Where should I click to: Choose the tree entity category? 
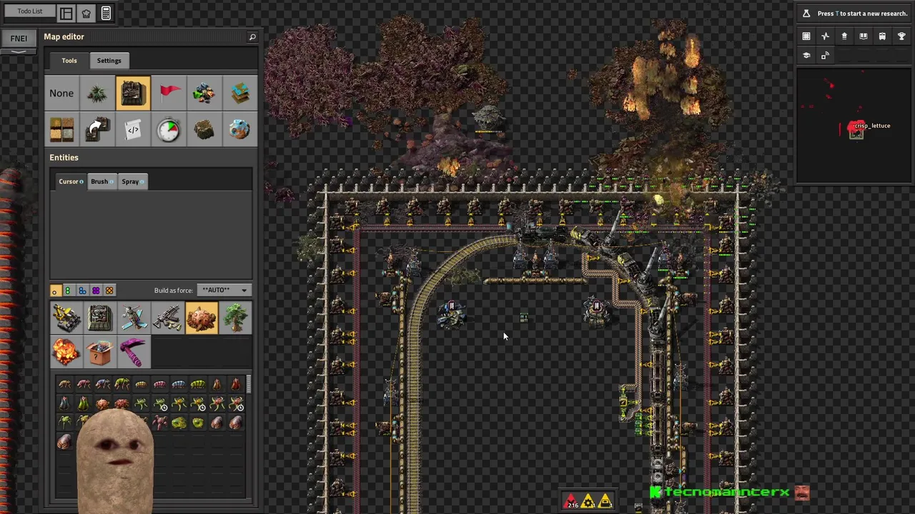point(235,318)
